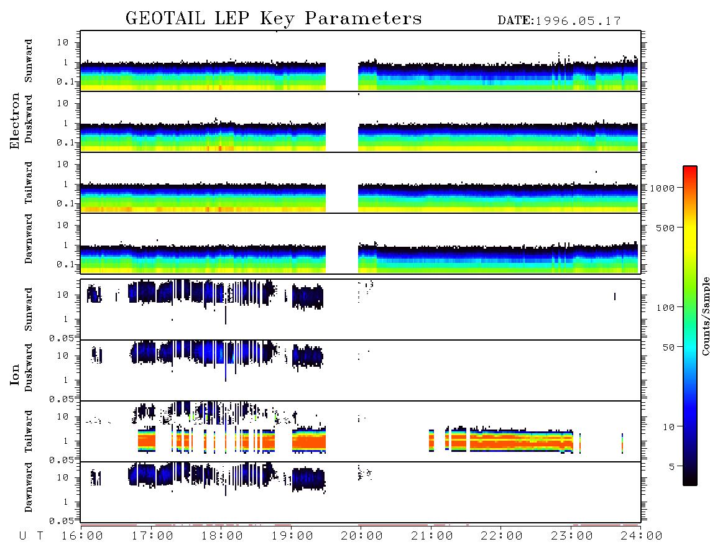The image size is (710, 547).
Task: Click Sunward label of the Ion group
Action: coord(29,310)
